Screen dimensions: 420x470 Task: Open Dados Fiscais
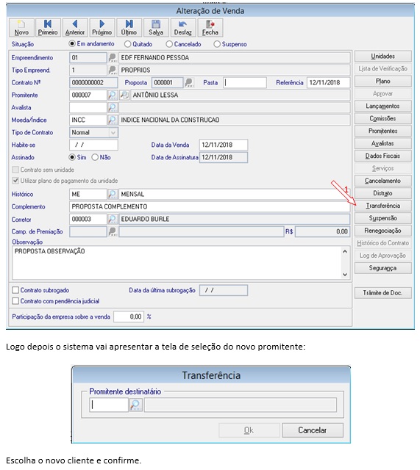click(x=382, y=156)
